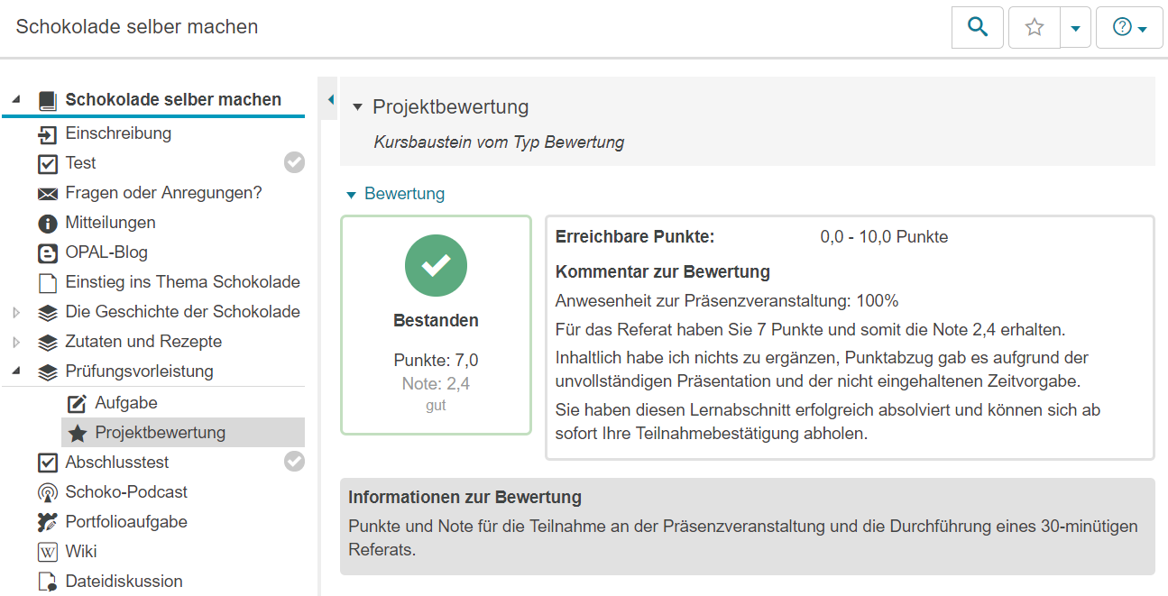
Task: Expand the Zutaten und Rezepte tree node
Action: (14, 341)
